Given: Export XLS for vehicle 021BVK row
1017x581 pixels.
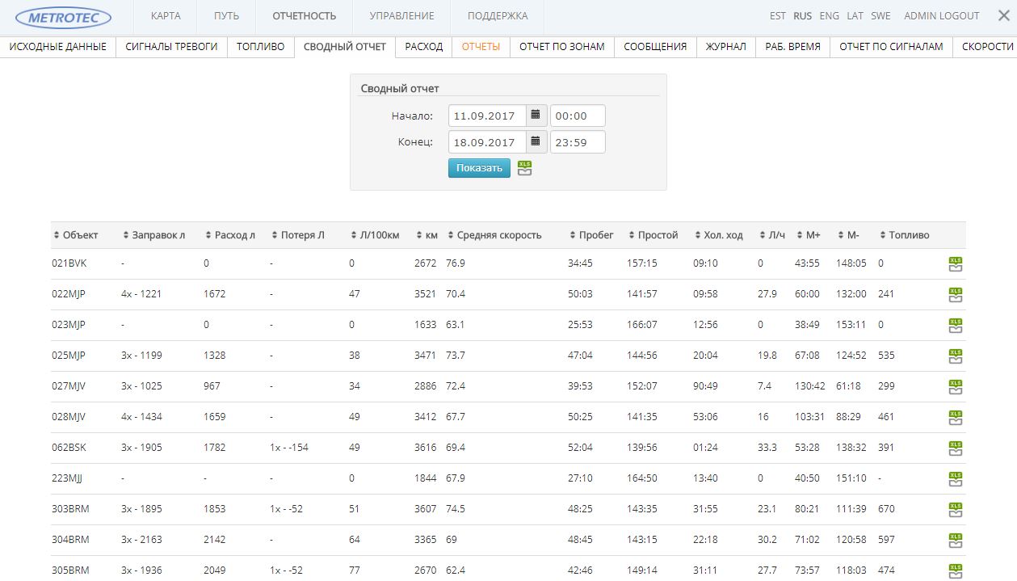Looking at the screenshot, I should click(956, 264).
